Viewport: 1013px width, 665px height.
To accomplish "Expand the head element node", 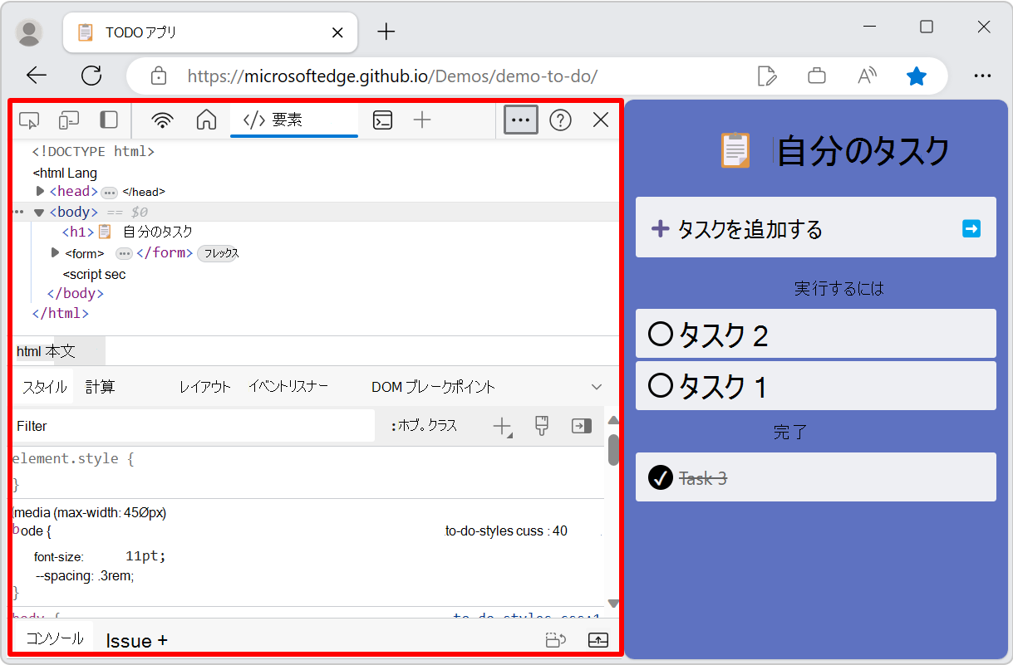I will click(x=39, y=191).
